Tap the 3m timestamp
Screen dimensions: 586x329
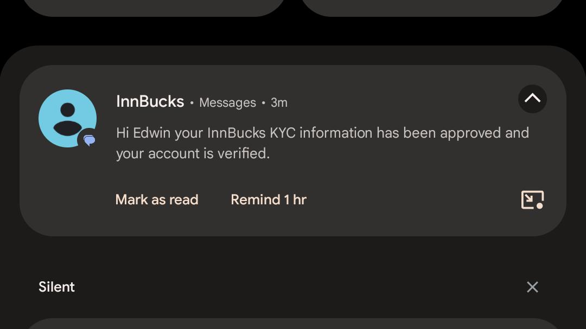pyautogui.click(x=279, y=102)
